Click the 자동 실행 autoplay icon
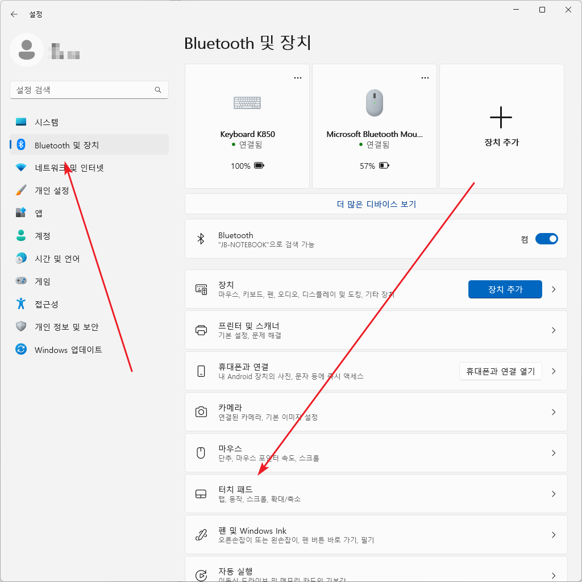 [201, 575]
